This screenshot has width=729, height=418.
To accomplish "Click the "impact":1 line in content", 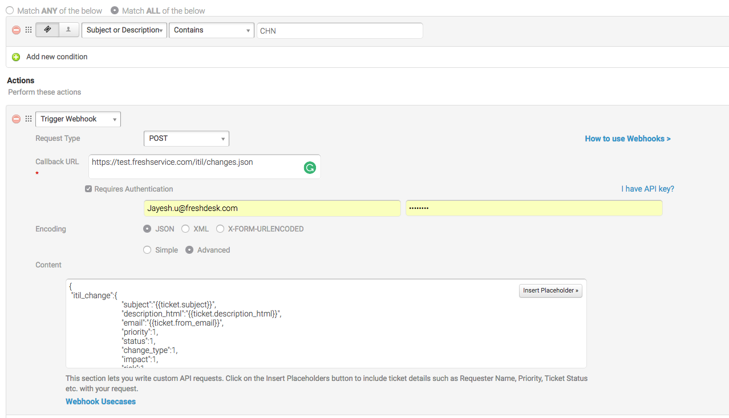I will click(140, 359).
